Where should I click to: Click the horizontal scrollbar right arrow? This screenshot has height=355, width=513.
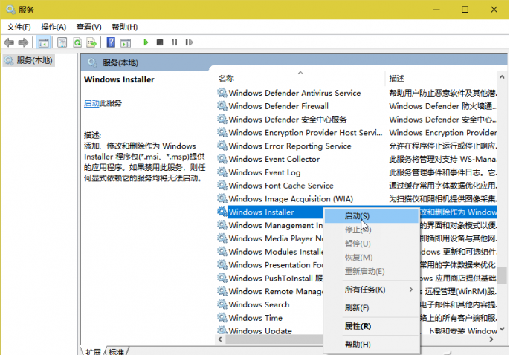491,339
